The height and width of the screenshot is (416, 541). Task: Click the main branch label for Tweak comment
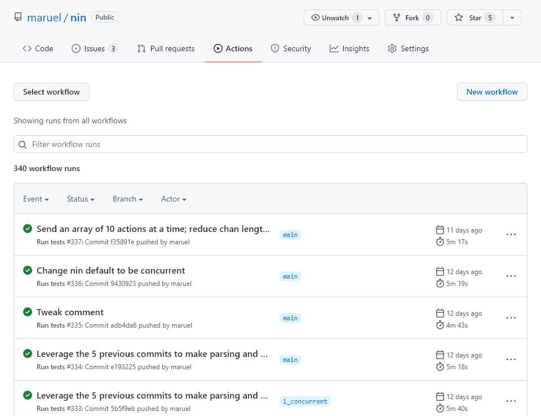pos(290,318)
